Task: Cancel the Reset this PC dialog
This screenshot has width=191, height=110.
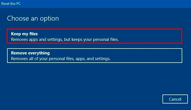Action: tap(175, 99)
